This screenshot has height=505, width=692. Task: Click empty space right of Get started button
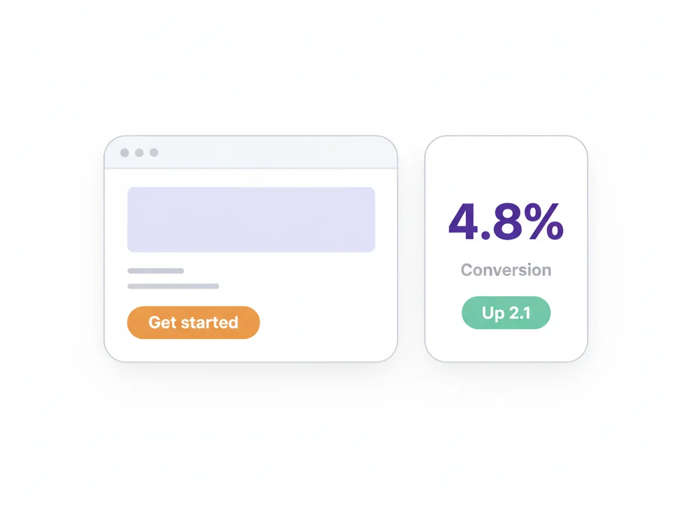coord(327,323)
